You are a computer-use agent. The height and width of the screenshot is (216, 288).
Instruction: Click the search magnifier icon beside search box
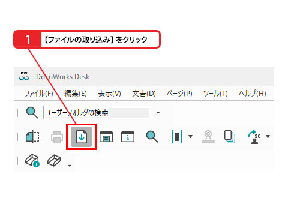(x=32, y=113)
